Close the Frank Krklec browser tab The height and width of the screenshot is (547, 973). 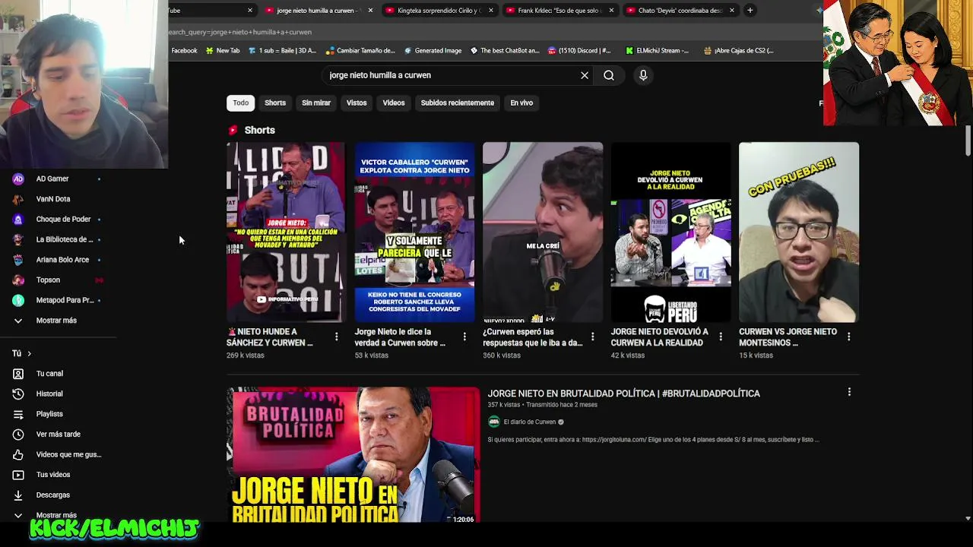611,10
